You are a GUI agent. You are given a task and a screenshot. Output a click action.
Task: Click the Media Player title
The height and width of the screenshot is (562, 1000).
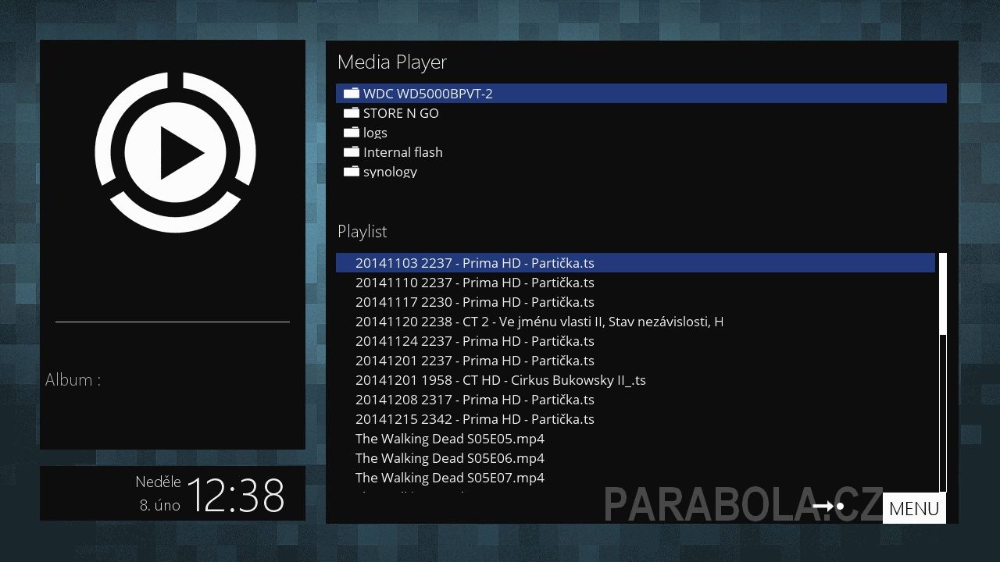coord(392,62)
